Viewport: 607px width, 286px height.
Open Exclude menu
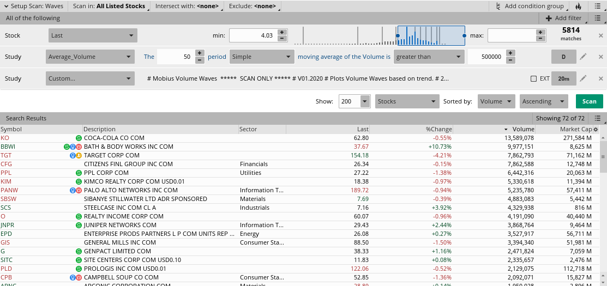point(253,6)
